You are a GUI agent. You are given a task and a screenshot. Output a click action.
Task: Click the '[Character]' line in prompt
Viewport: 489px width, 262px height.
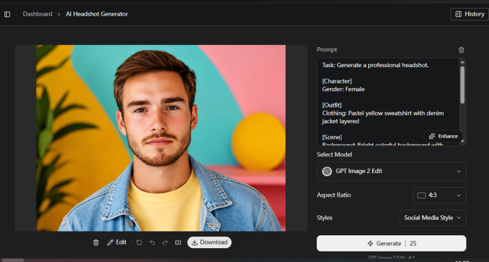pyautogui.click(x=337, y=81)
